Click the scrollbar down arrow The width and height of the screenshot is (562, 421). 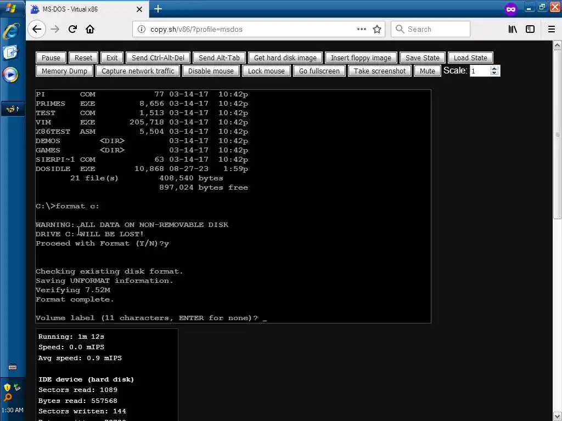(x=558, y=416)
